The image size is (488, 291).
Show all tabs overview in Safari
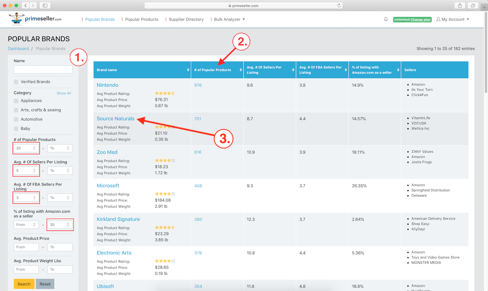(473, 5)
